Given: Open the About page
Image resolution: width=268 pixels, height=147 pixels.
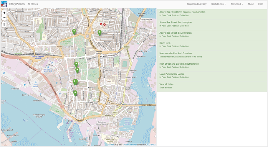Looking at the screenshot, I should [x=251, y=4].
